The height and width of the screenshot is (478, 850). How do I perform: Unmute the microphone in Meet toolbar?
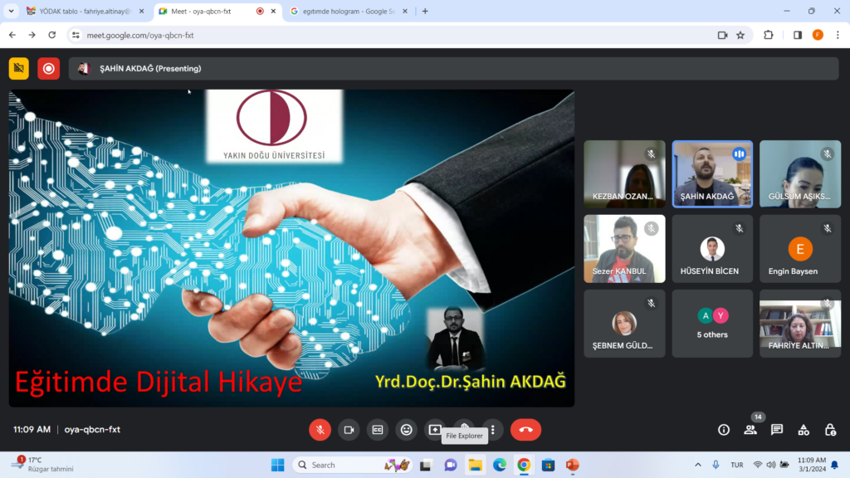pyautogui.click(x=320, y=430)
